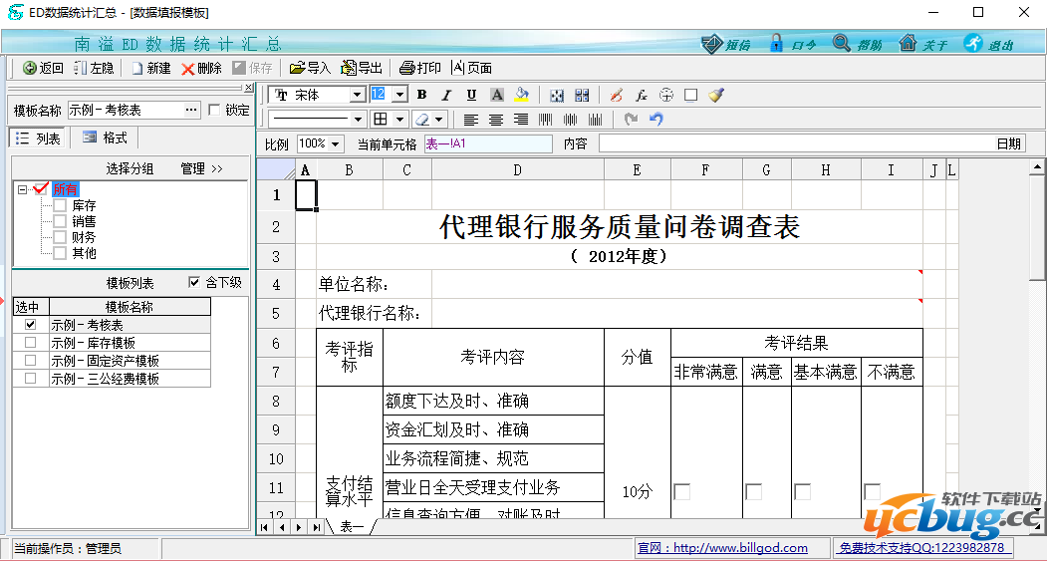This screenshot has height=561, width=1047.
Task: Uncheck the 含下级 include-sublevels checkbox
Action: 194,283
